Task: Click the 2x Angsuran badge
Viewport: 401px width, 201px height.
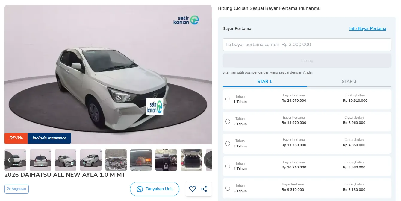Action: click(16, 189)
